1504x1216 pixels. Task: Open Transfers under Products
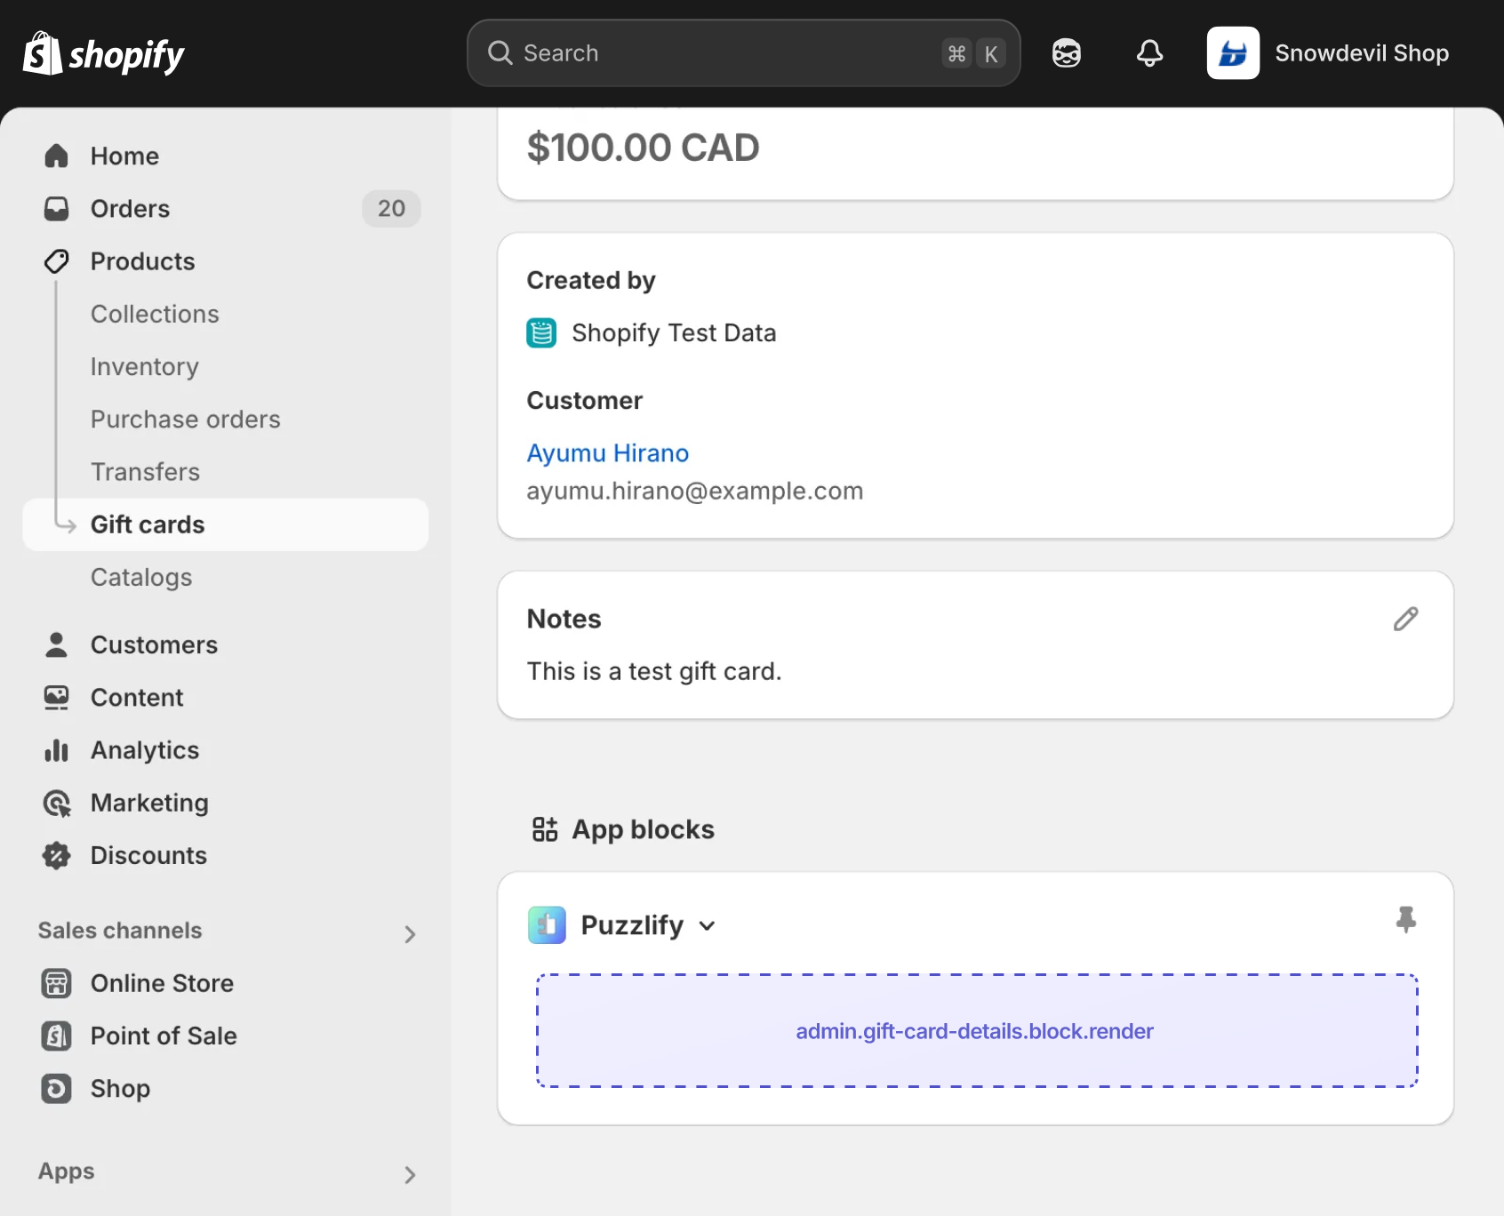146,471
